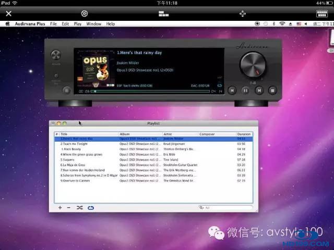334x250 pixels.
Task: Toggle the playlist button at the player's lower left
Action: 67,90
